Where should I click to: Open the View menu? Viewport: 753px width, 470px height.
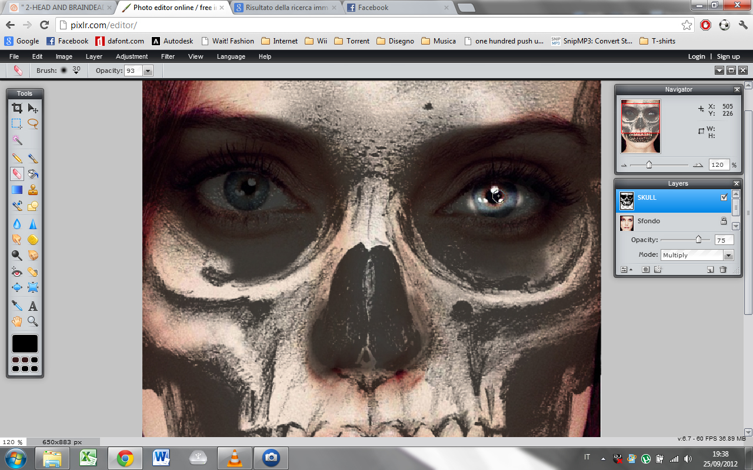click(x=196, y=56)
